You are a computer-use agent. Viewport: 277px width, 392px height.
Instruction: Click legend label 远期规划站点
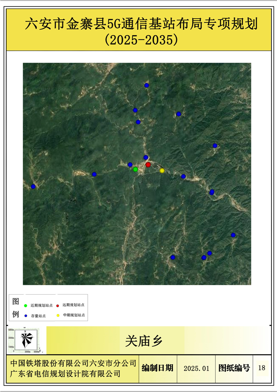point(73,305)
